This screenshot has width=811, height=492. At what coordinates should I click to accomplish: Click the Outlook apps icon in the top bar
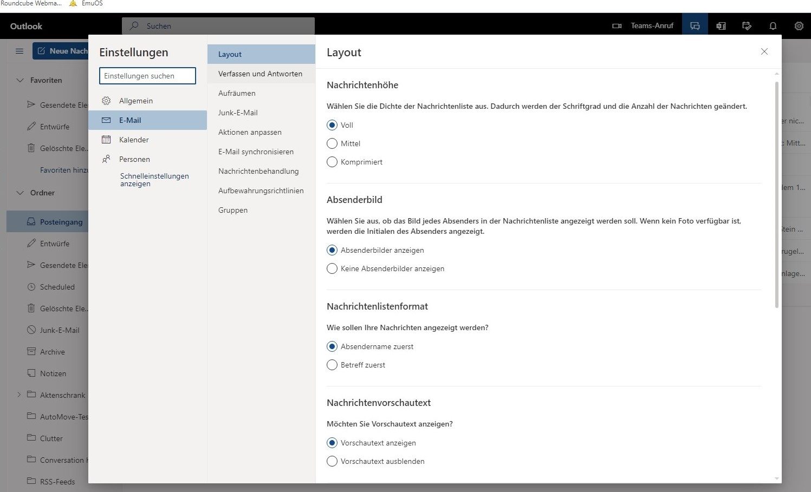(x=721, y=26)
